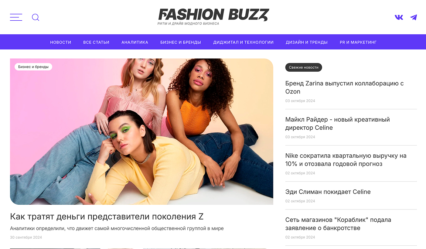Click the Fashion Buzz logo
426x249 pixels.
coord(214,17)
